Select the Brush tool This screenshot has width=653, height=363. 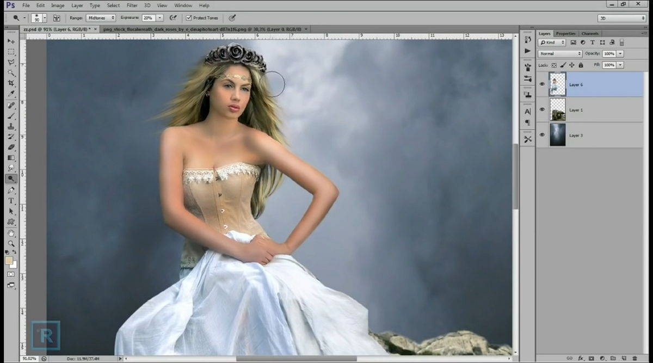[11, 116]
